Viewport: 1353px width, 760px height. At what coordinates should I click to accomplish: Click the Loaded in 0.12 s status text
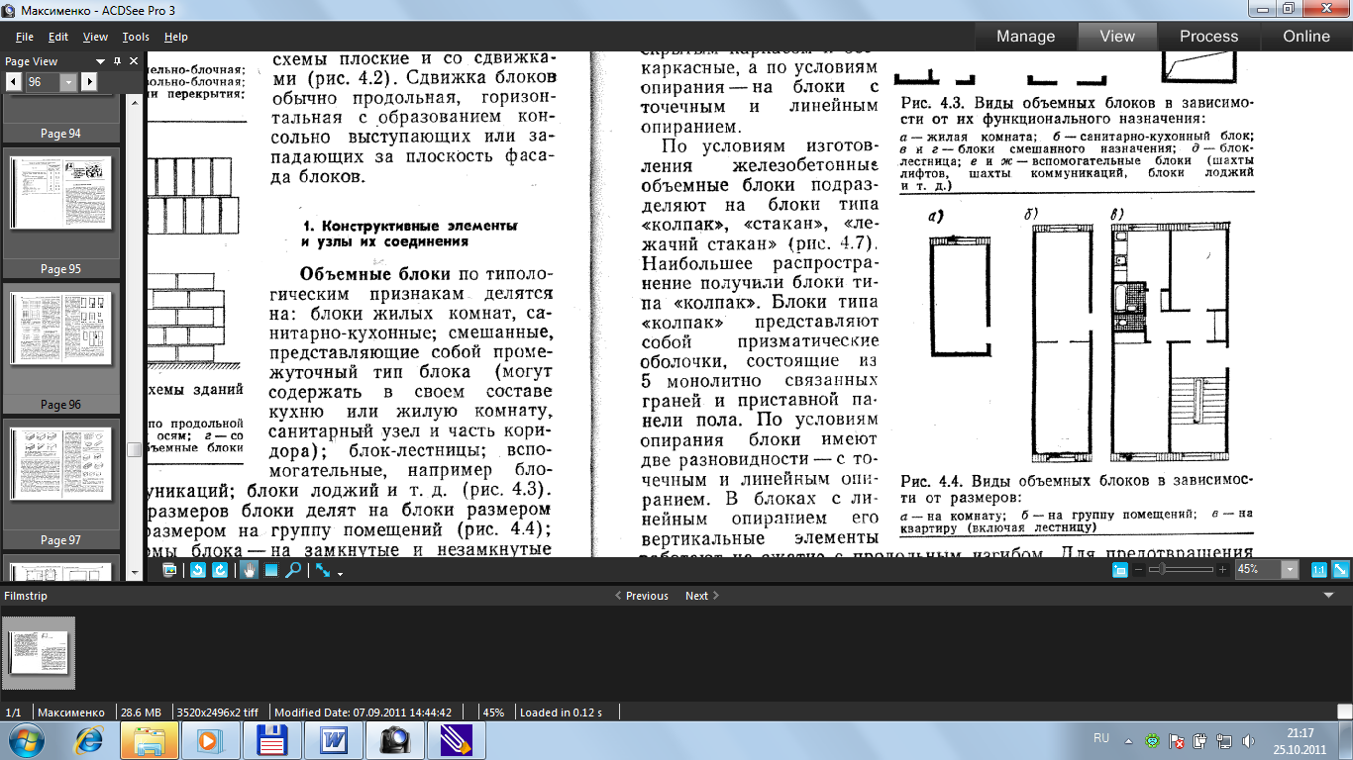click(560, 712)
